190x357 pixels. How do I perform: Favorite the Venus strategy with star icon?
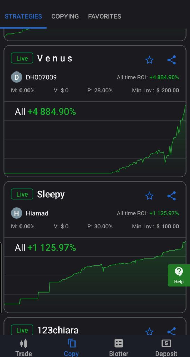pos(149,60)
